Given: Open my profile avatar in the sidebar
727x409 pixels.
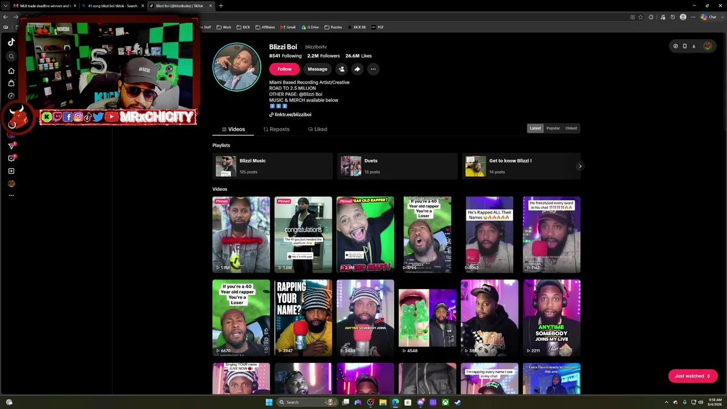Looking at the screenshot, I should (x=11, y=183).
